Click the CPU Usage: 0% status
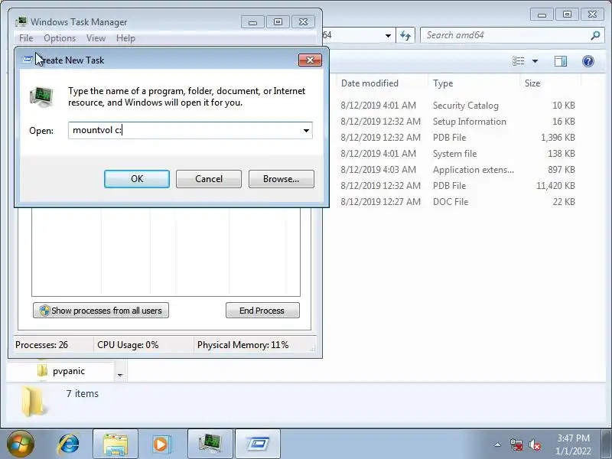This screenshot has width=612, height=459. click(x=128, y=345)
